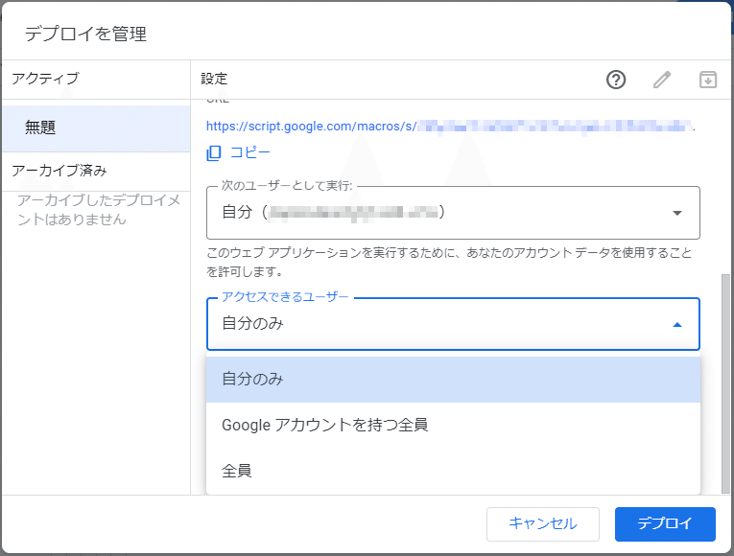Collapse the アクセスできるユーザー dropdown

[x=453, y=324]
